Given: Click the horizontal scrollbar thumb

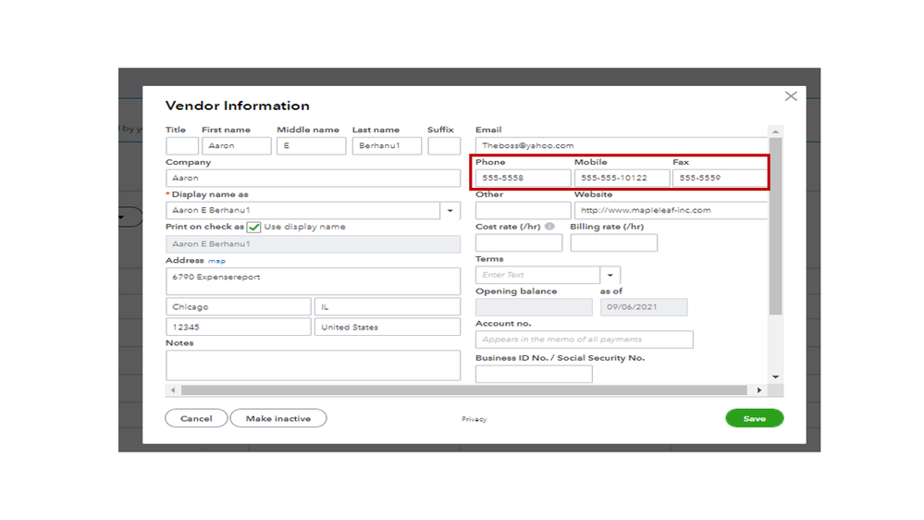Looking at the screenshot, I should coord(463,390).
